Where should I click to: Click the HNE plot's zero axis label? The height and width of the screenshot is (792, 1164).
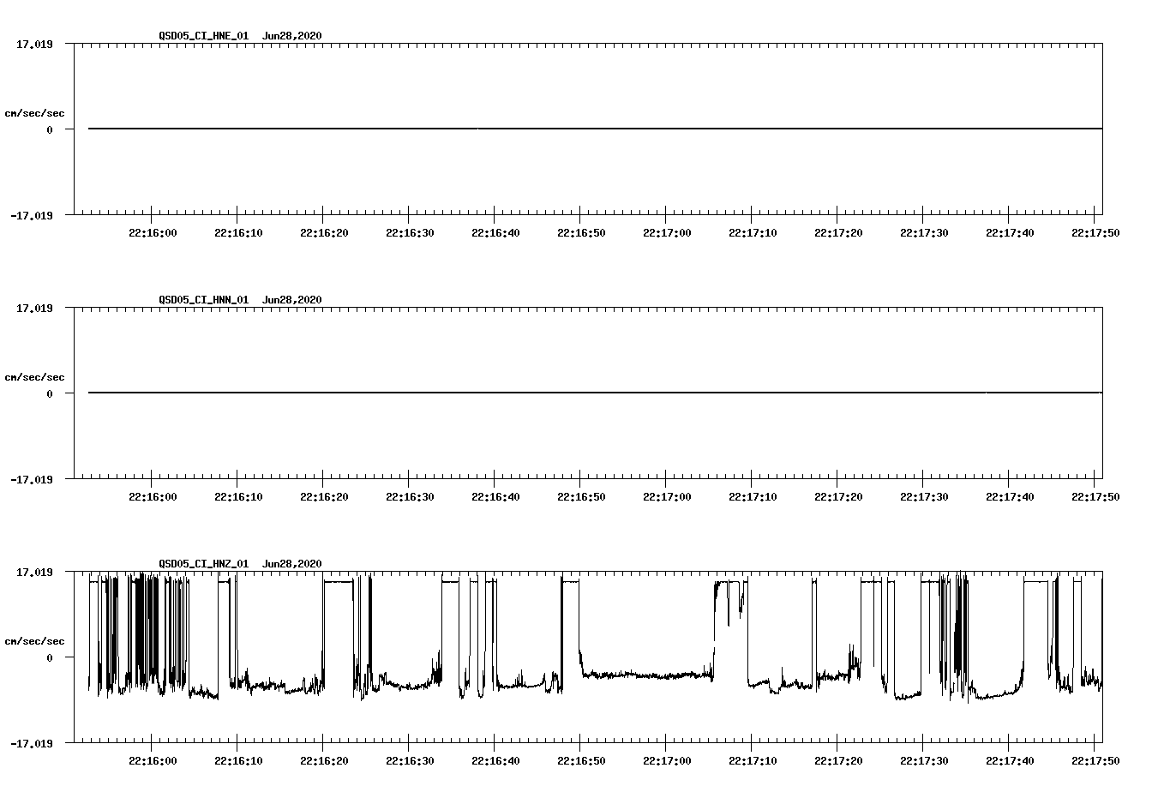coord(50,130)
